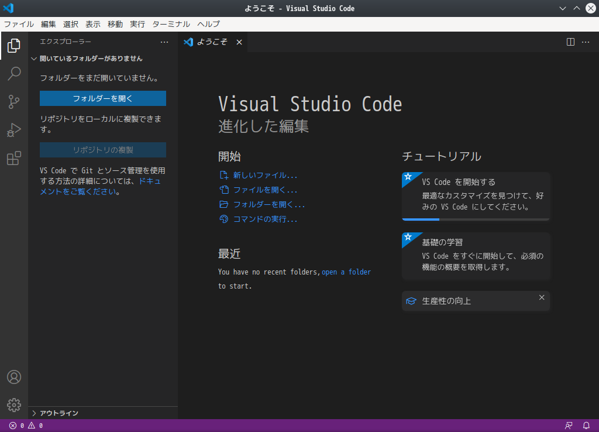
Task: Click the errors count icon in status bar
Action: 13,426
